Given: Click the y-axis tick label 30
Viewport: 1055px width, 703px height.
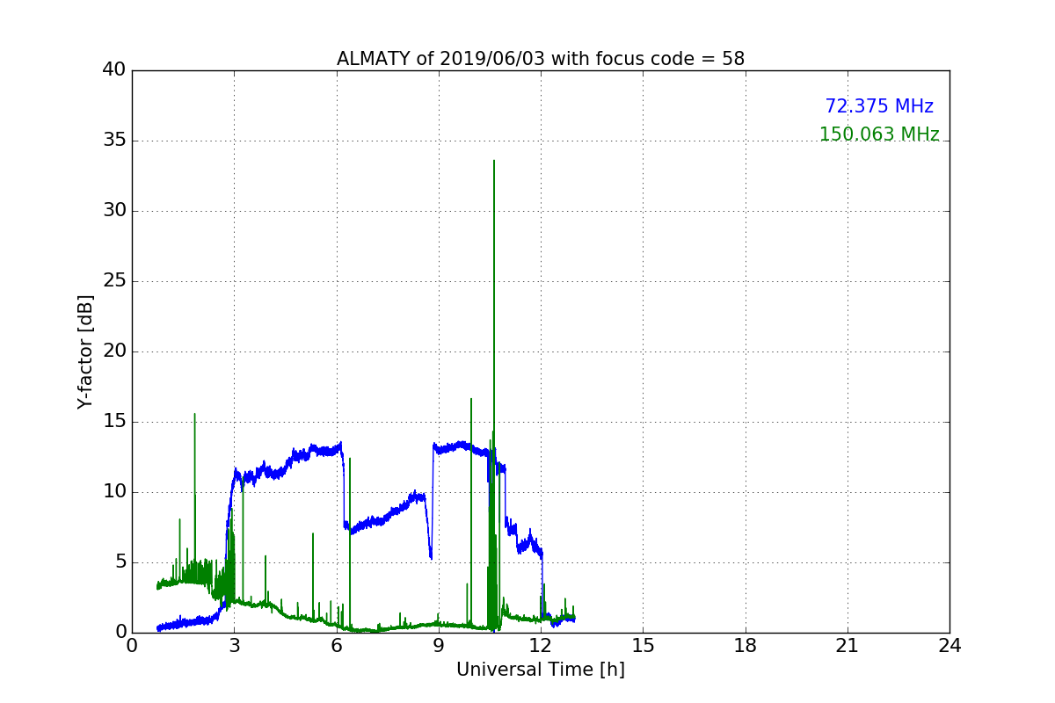Looking at the screenshot, I should [114, 211].
